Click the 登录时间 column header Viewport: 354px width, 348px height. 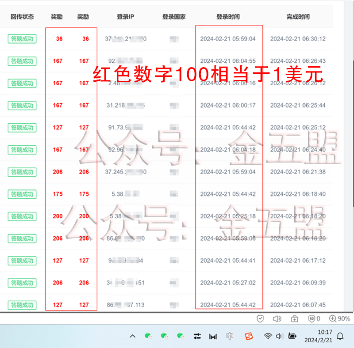[228, 17]
